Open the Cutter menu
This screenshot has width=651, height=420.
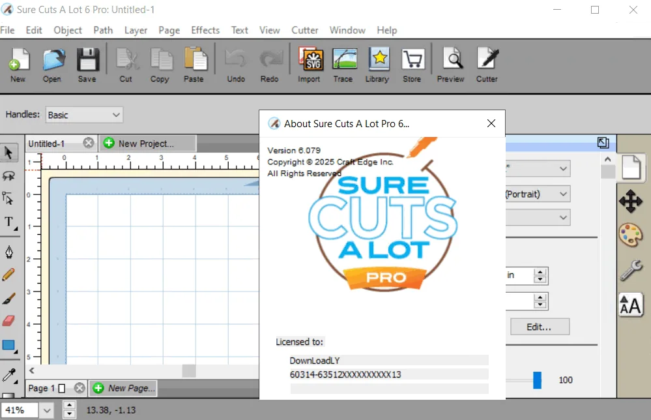pyautogui.click(x=305, y=31)
